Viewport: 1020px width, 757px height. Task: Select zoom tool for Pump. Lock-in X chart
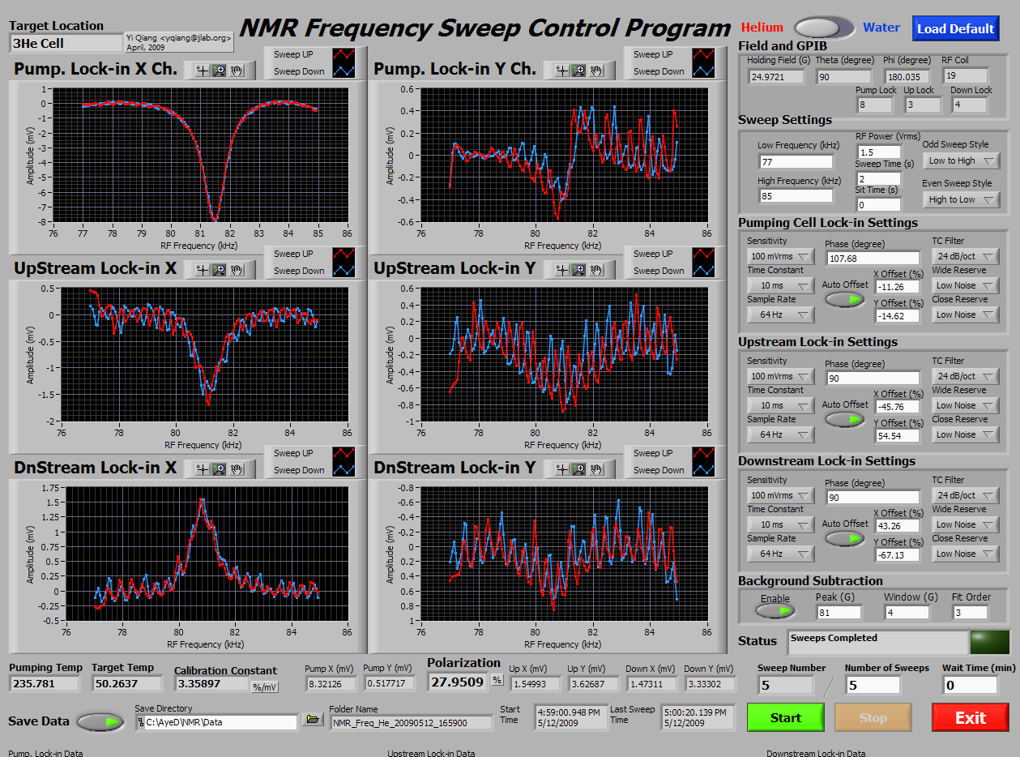click(219, 71)
